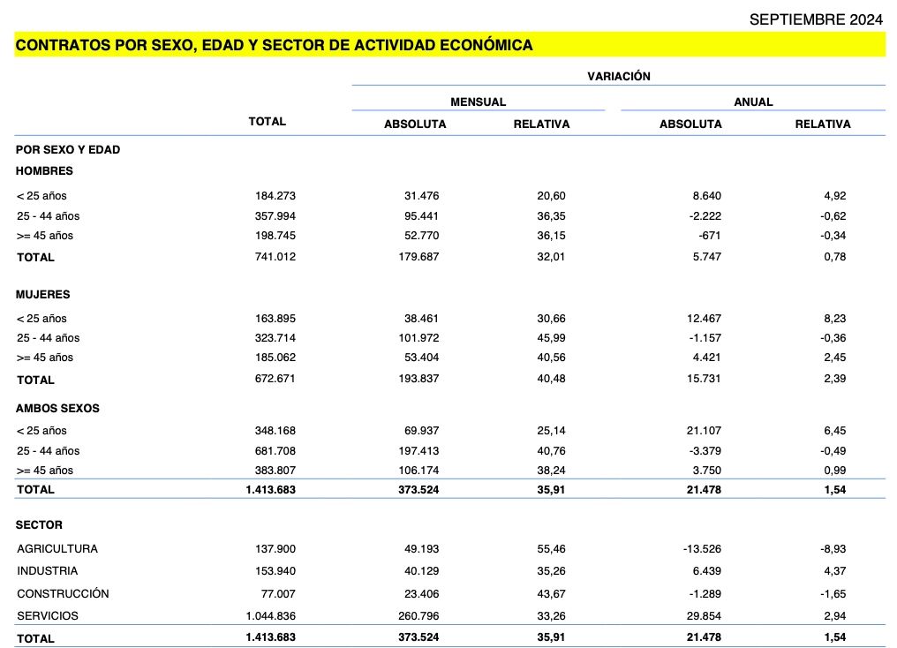897x648 pixels.
Task: Select the AMBOS SEXOS section label
Action: click(x=57, y=409)
